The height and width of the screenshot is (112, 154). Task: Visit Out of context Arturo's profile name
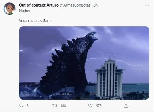pyautogui.click(x=39, y=5)
